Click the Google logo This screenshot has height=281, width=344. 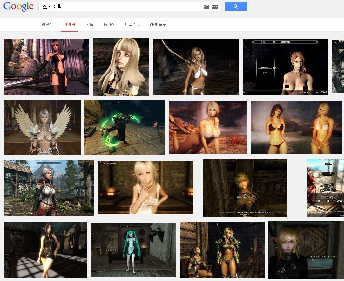tap(18, 6)
